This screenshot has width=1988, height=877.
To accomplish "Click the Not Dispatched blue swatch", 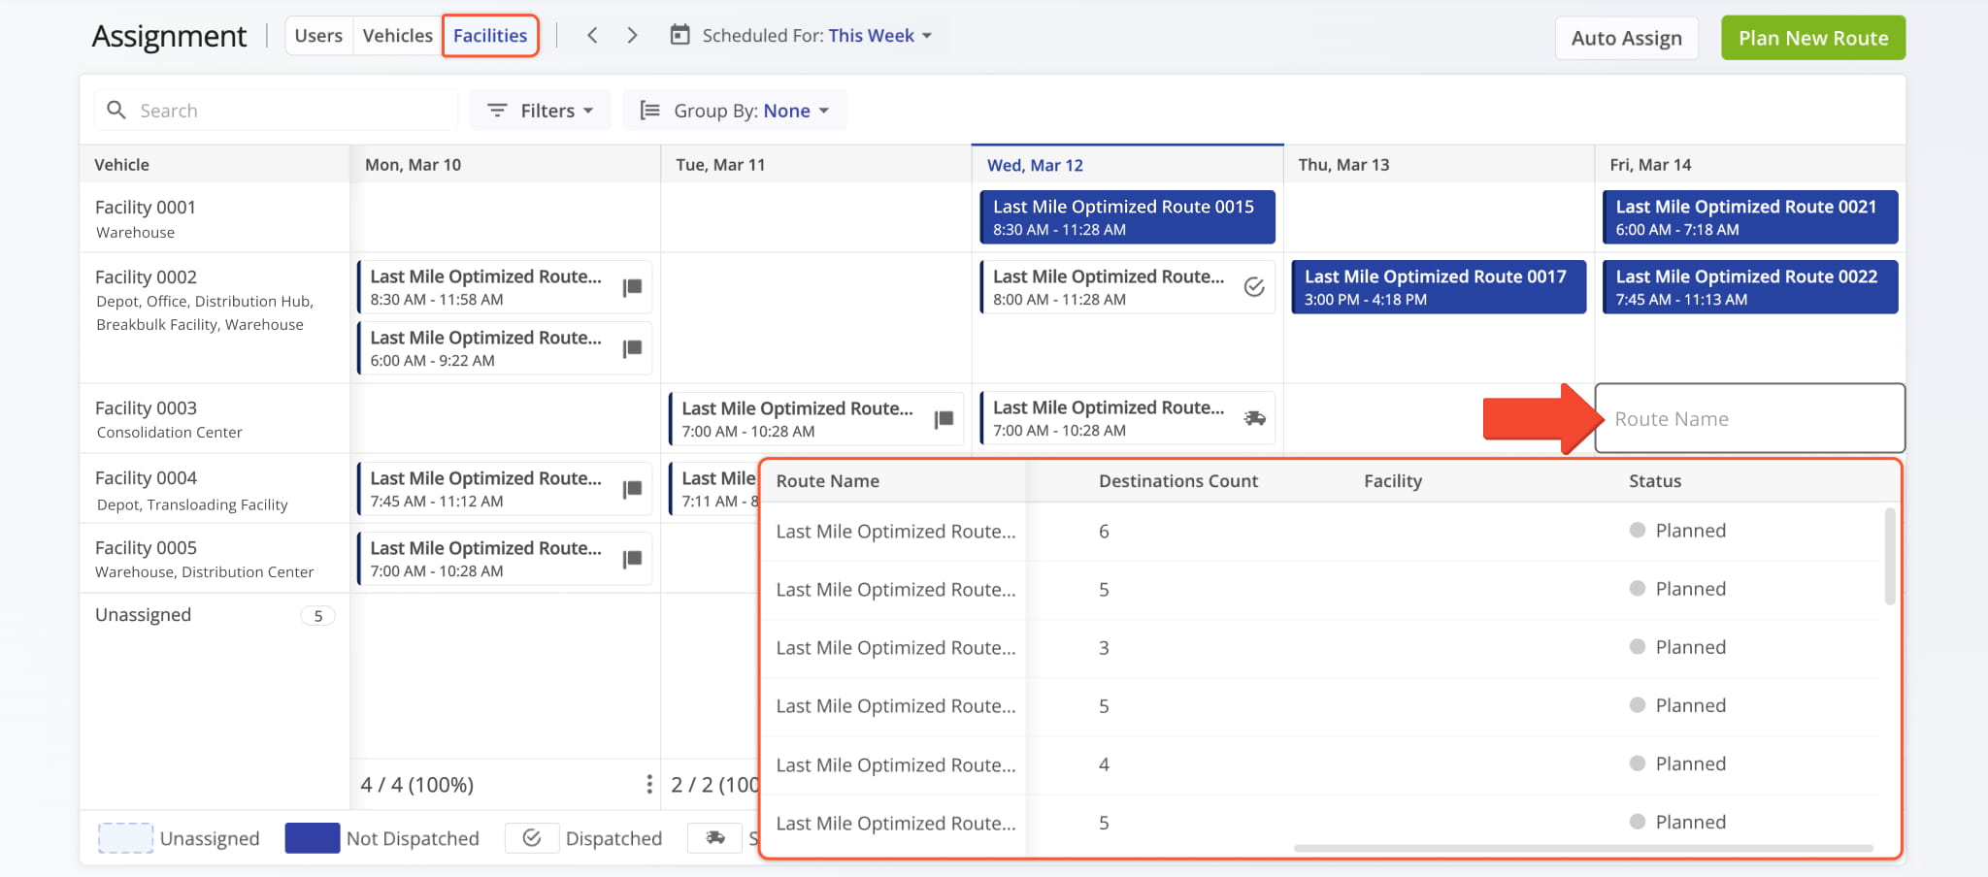I will tap(313, 838).
